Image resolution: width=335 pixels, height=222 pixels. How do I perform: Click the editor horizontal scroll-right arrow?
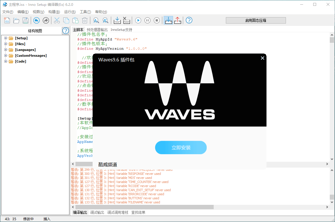pos(327,164)
